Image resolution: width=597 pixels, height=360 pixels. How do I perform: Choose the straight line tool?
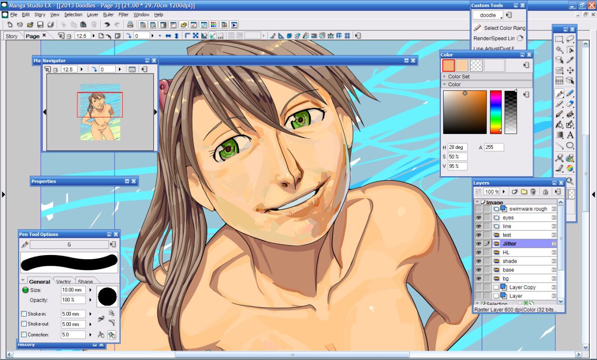click(x=559, y=145)
